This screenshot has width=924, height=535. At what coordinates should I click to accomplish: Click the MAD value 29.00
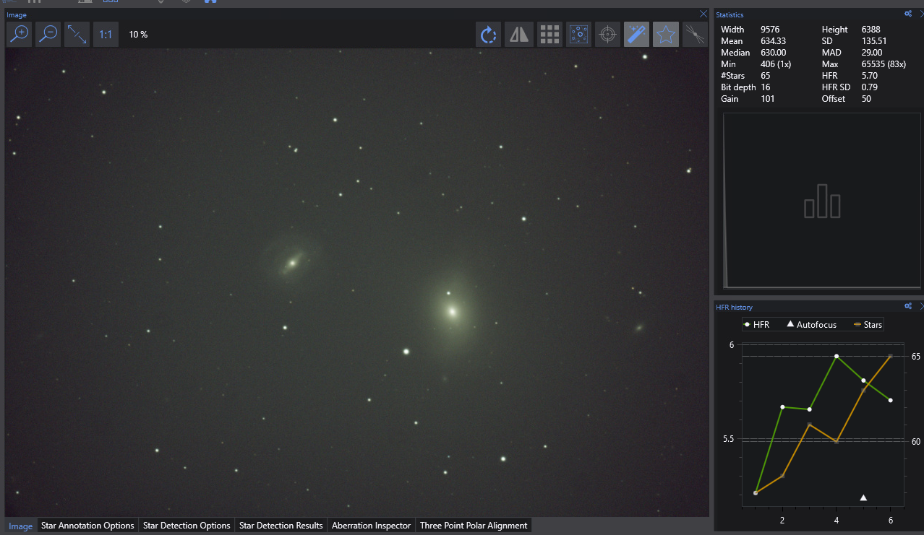pos(871,53)
